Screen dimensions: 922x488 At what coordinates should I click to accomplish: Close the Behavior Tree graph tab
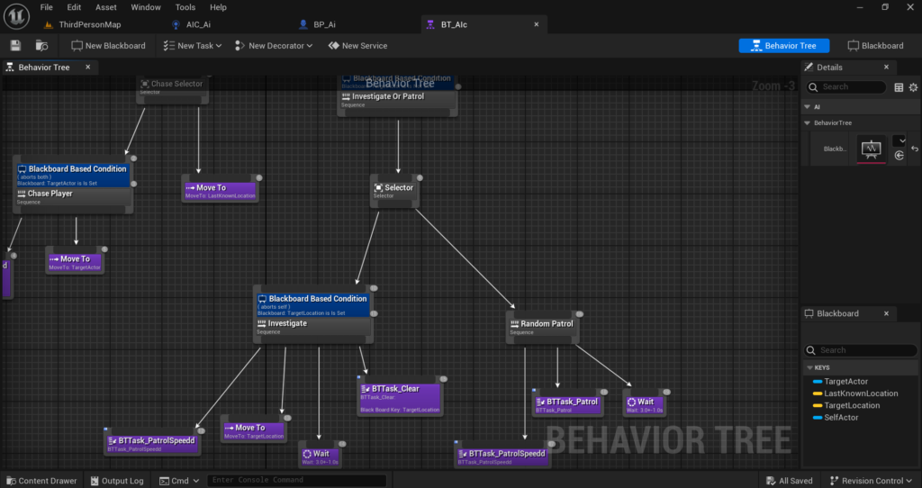tap(87, 67)
